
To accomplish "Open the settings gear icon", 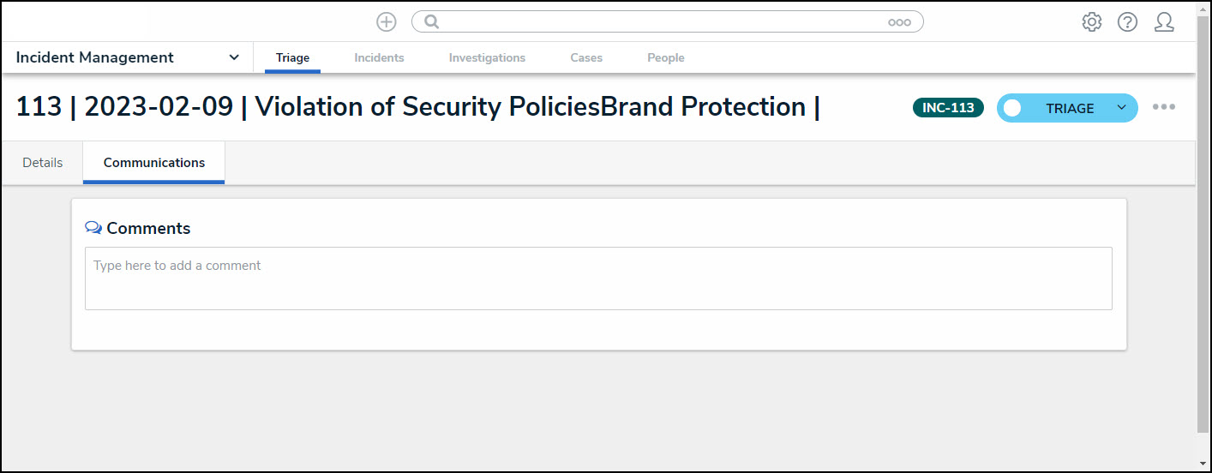I will (1091, 22).
